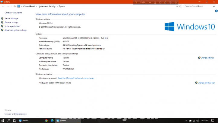Image resolution: width=218 pixels, height=123 pixels.
Task: Open System protection link
Action: (12, 26)
